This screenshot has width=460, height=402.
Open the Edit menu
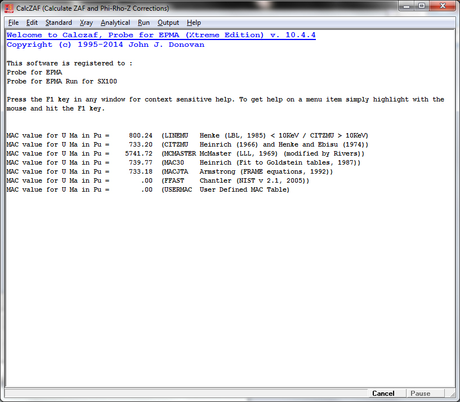click(32, 23)
